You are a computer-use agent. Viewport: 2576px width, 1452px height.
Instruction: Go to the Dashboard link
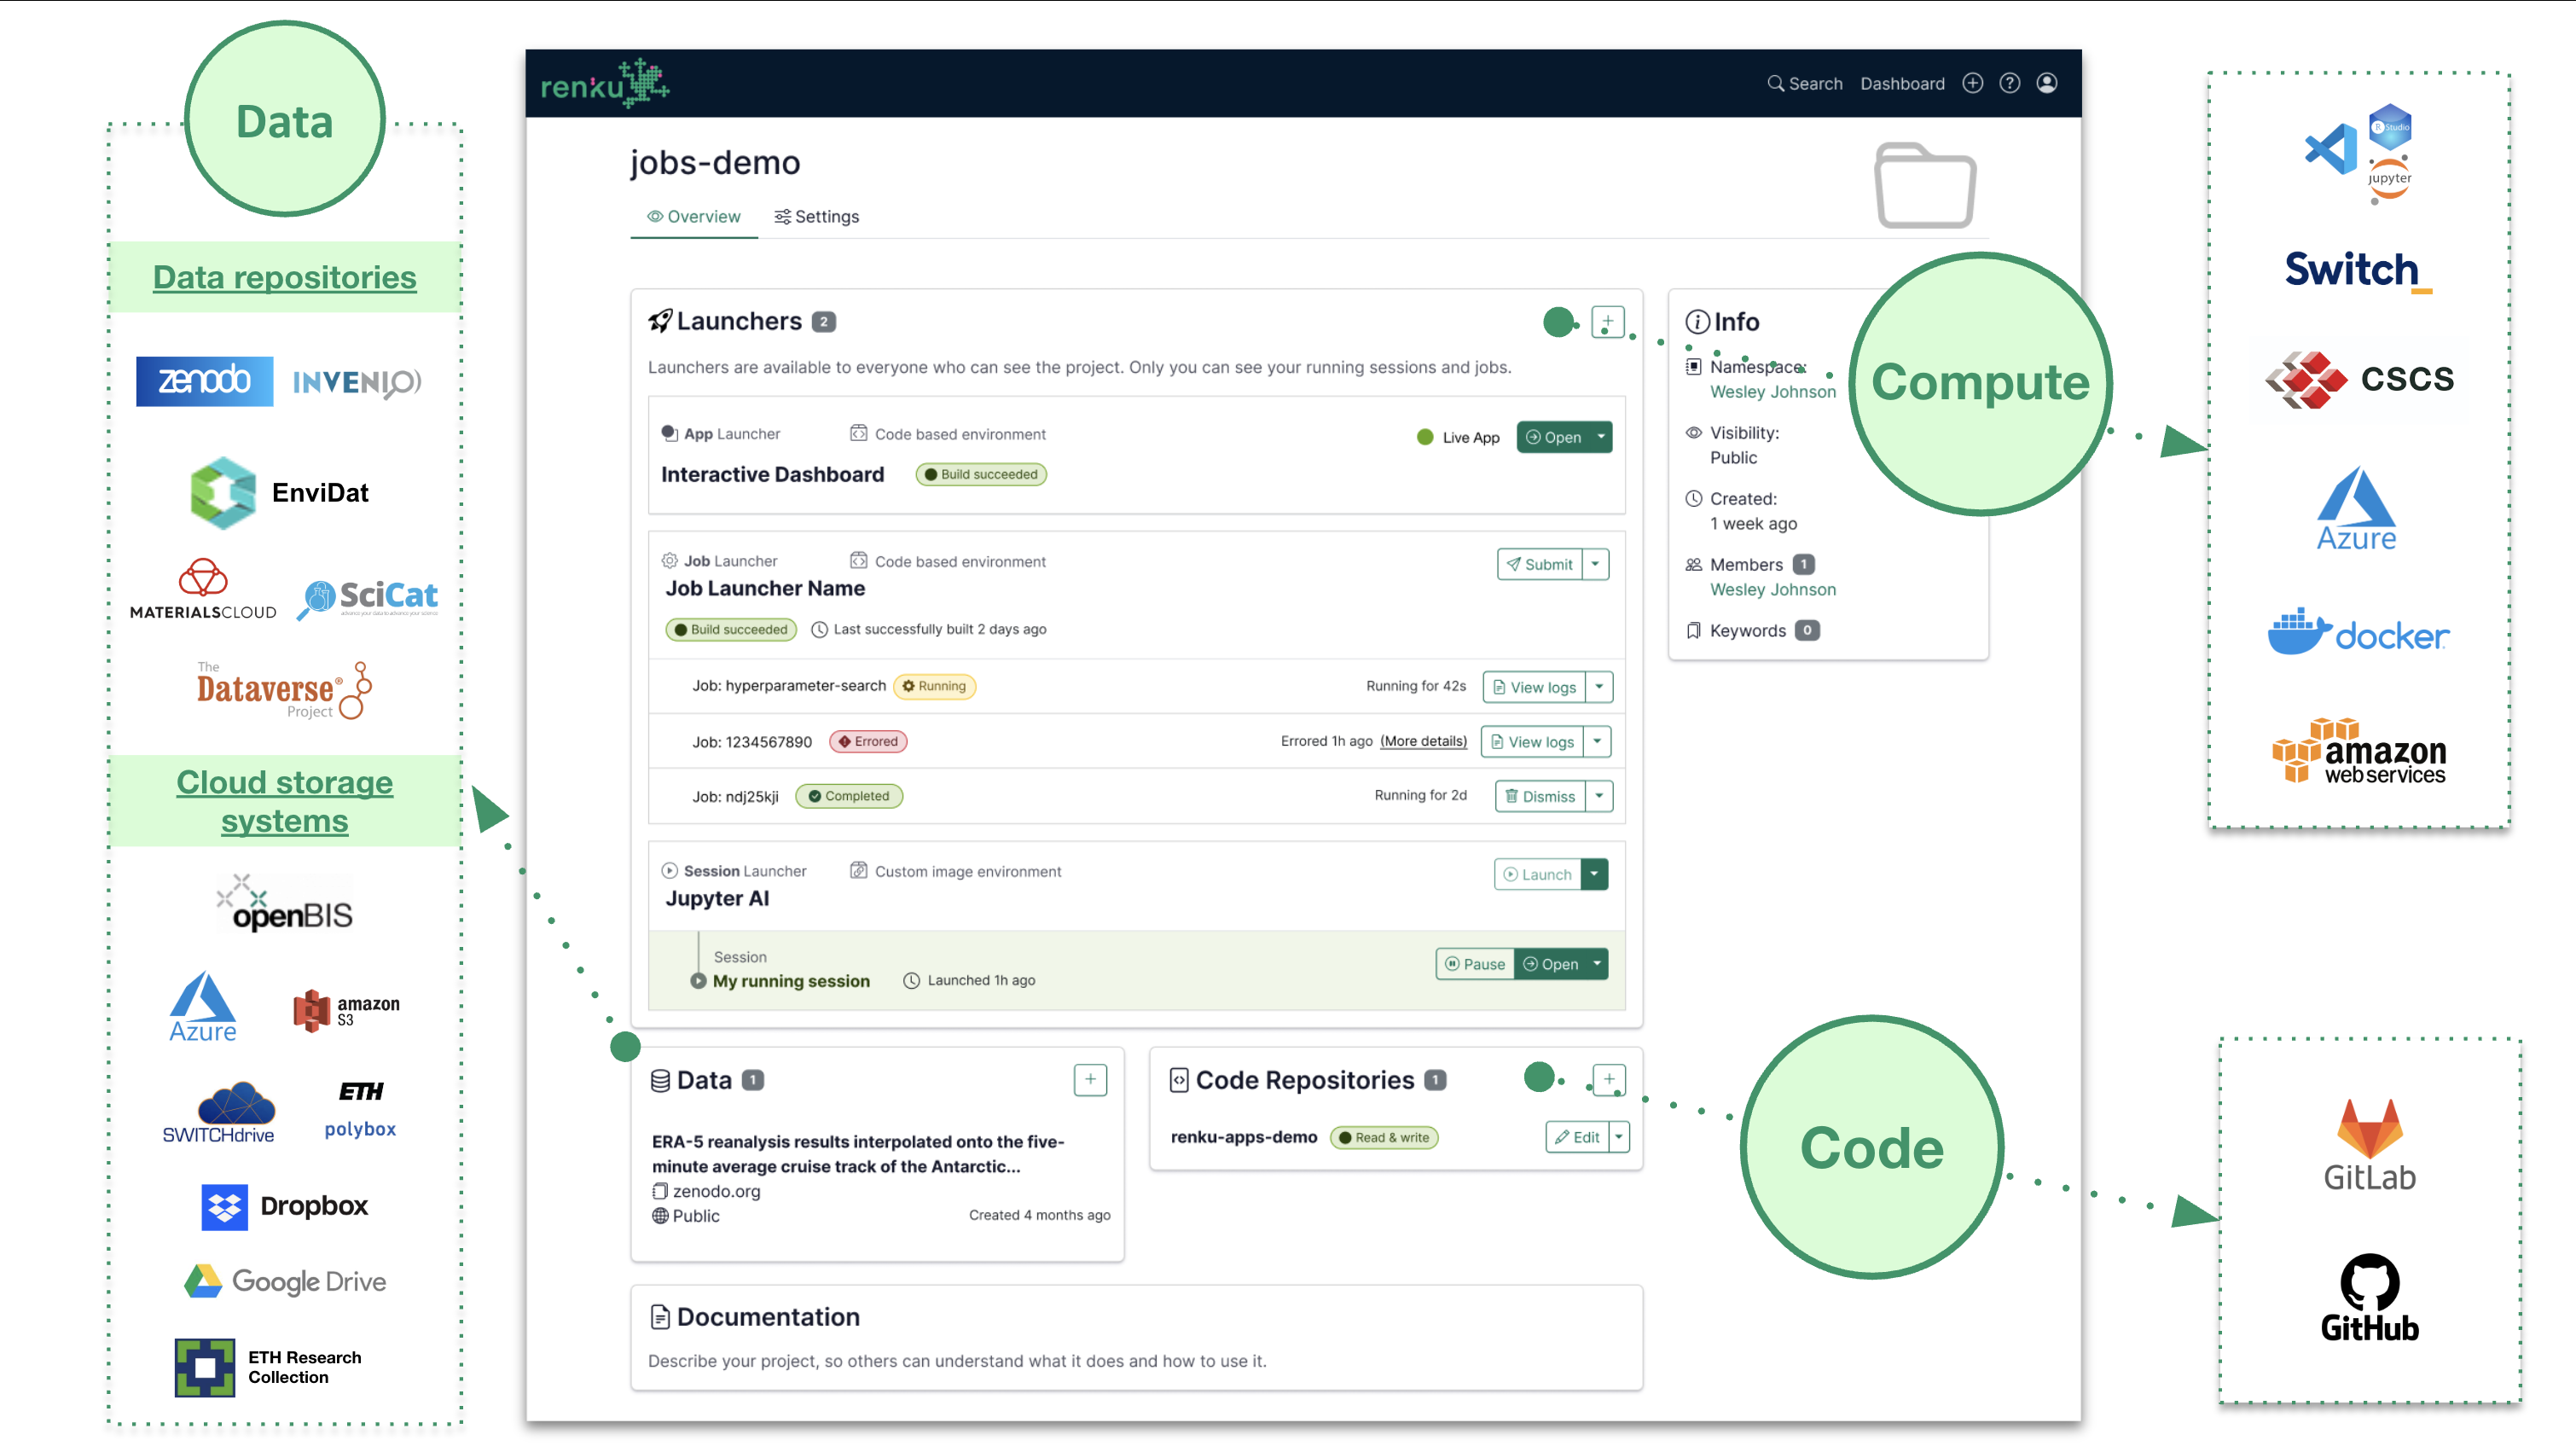click(1902, 84)
